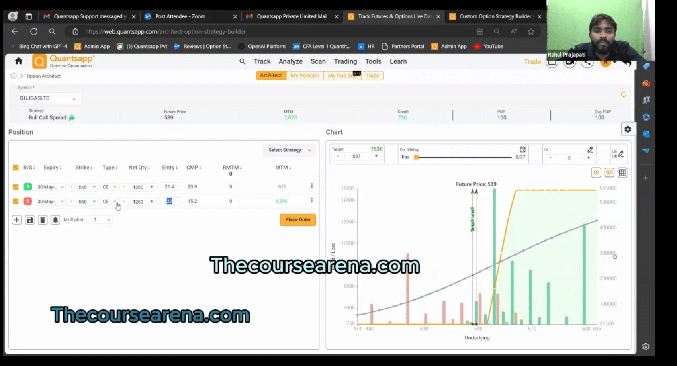Open the browser tab actions menu icon
Viewport: 677px width, 366px height.
pyautogui.click(x=29, y=16)
